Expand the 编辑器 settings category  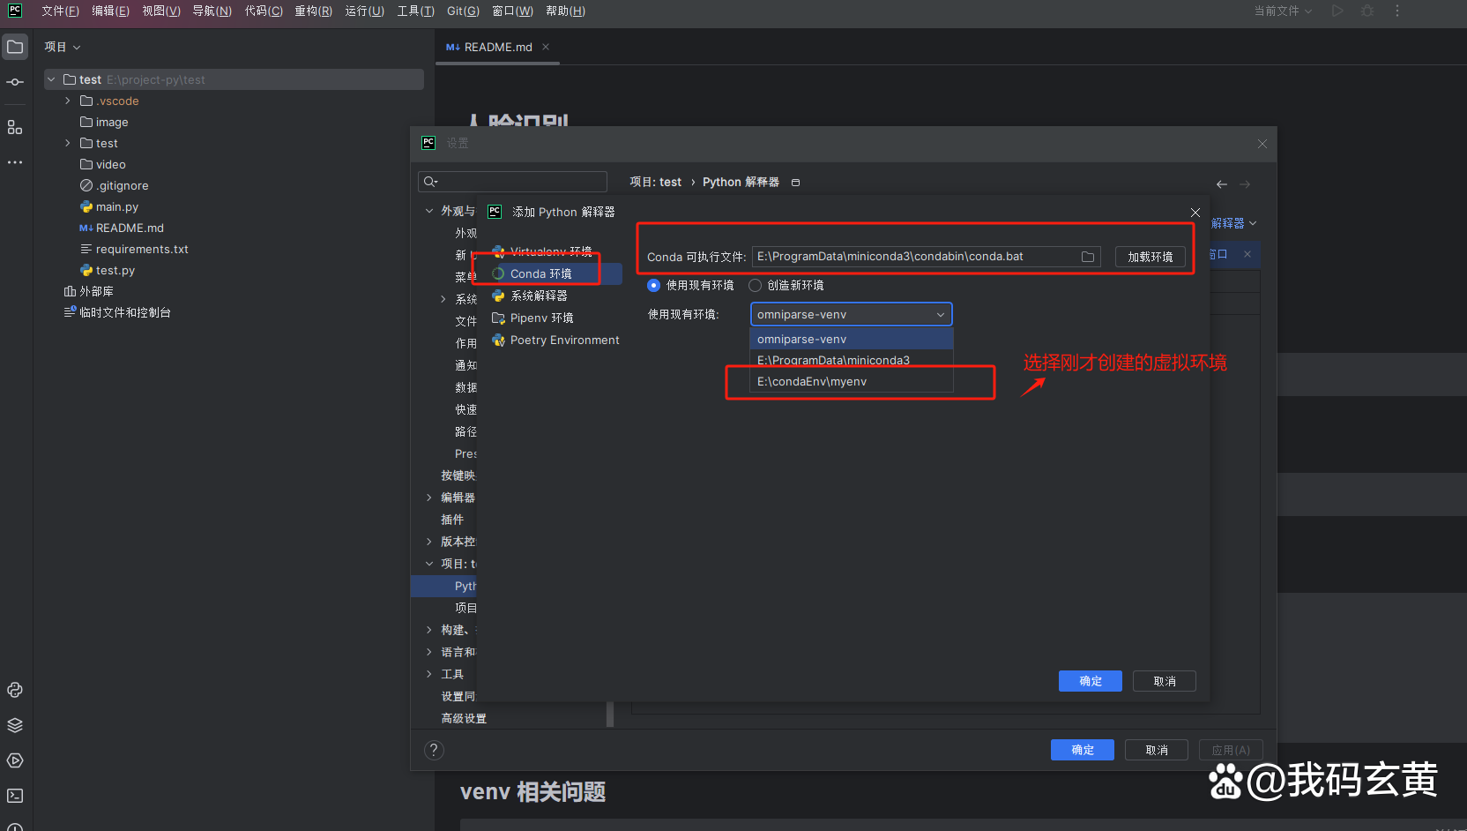(429, 498)
